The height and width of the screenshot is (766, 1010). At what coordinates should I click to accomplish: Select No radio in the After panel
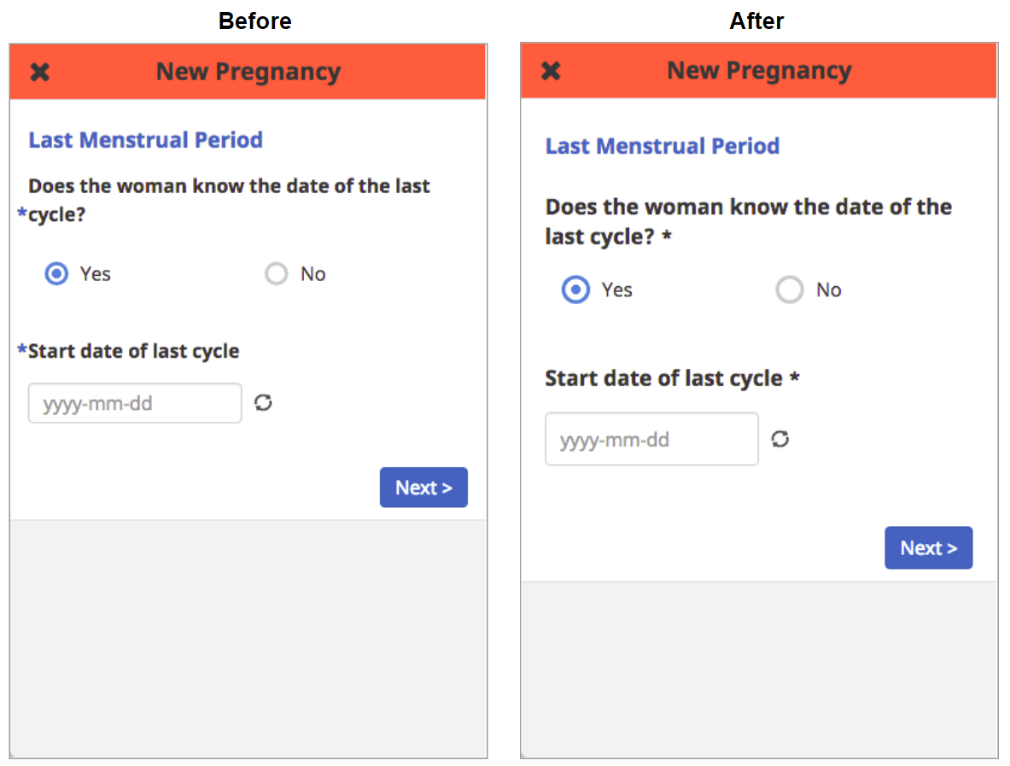(789, 289)
